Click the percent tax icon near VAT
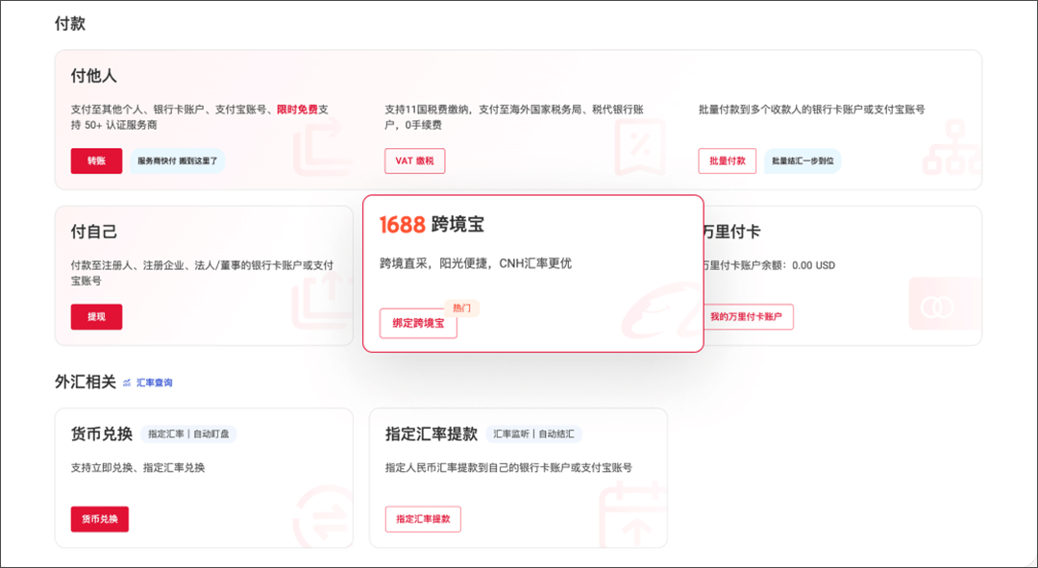The width and height of the screenshot is (1038, 568). 639,147
